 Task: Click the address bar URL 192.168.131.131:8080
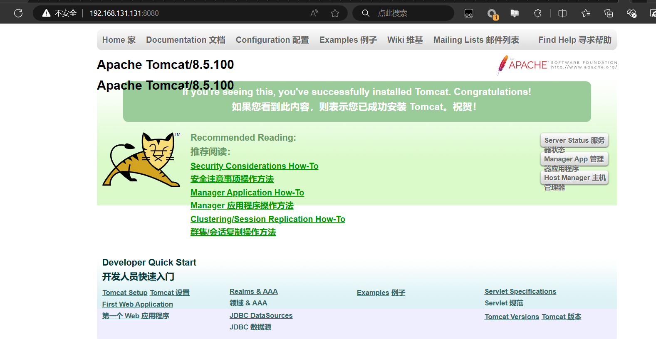(124, 13)
